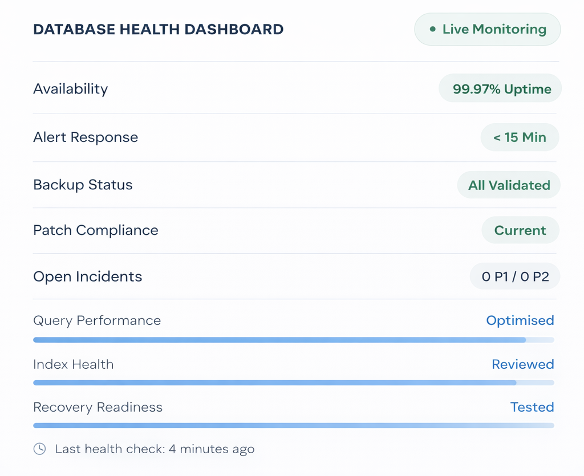Click the Optimised status link
This screenshot has width=584, height=476.
tap(520, 320)
